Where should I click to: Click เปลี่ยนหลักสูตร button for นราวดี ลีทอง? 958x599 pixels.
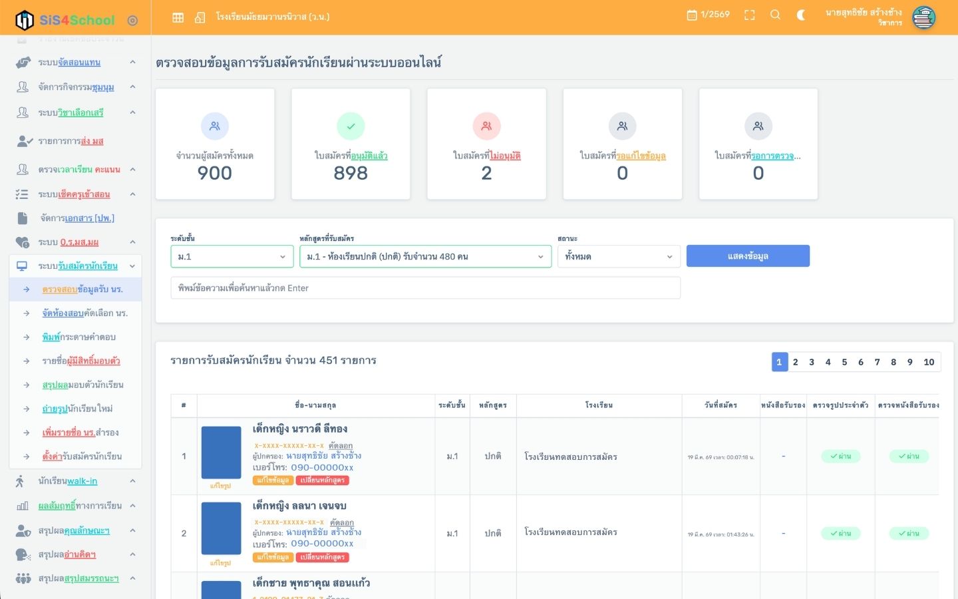[322, 480]
